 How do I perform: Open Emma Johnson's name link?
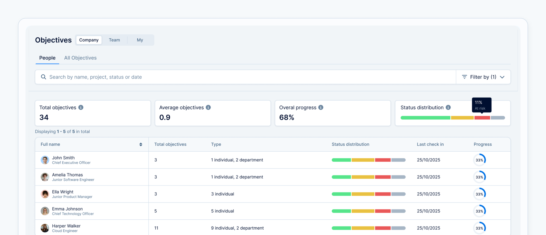coord(67,209)
